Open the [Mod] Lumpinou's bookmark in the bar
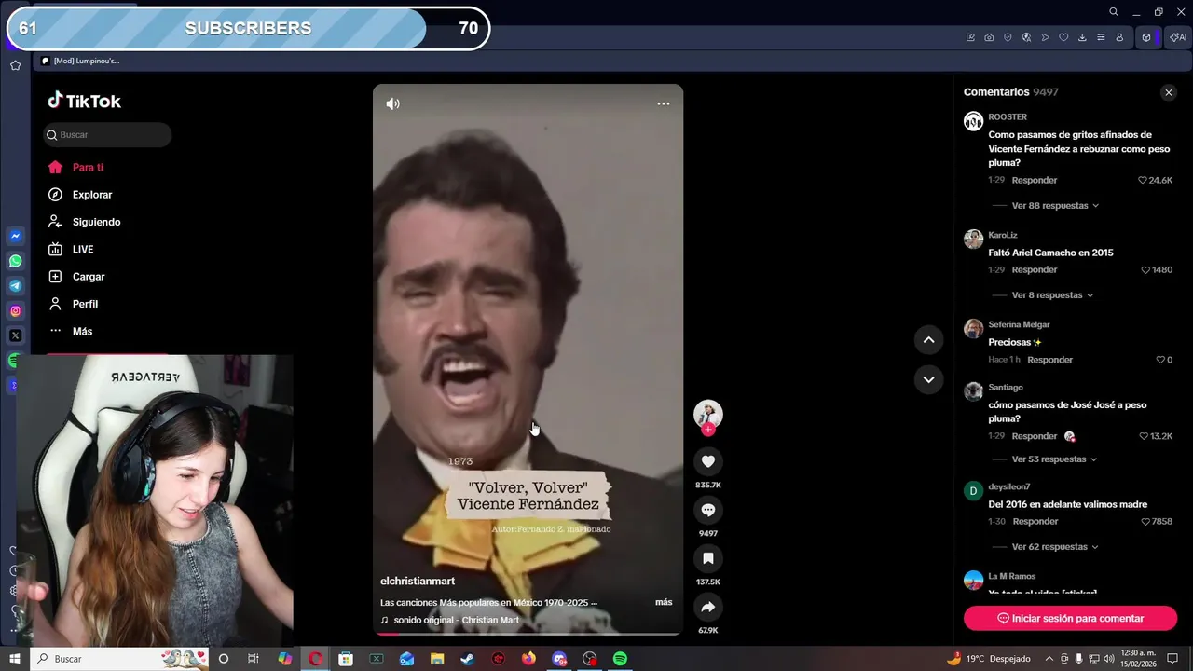1193x671 pixels. coord(80,61)
